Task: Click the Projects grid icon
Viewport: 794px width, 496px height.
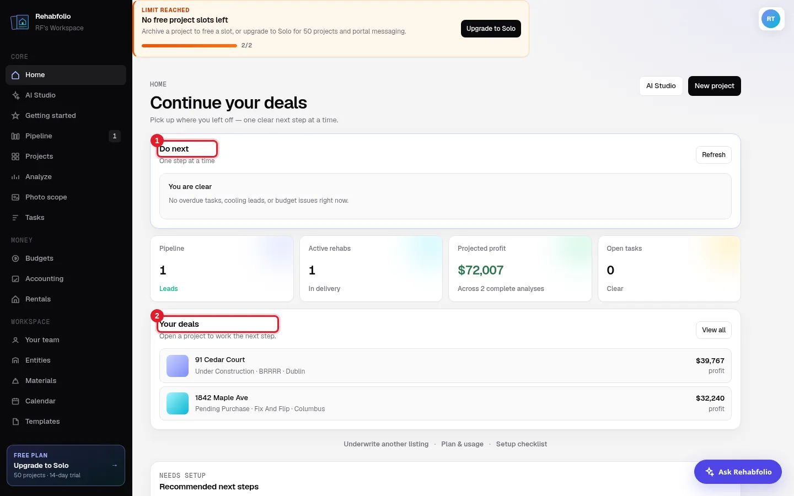Action: (15, 157)
